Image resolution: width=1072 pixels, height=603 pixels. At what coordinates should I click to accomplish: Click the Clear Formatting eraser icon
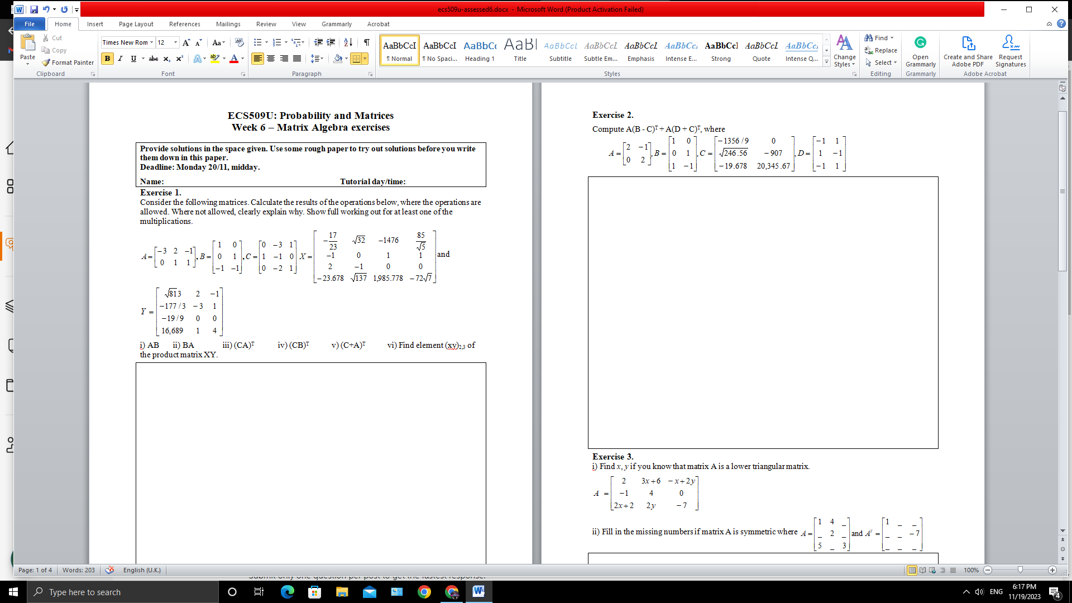tap(239, 42)
